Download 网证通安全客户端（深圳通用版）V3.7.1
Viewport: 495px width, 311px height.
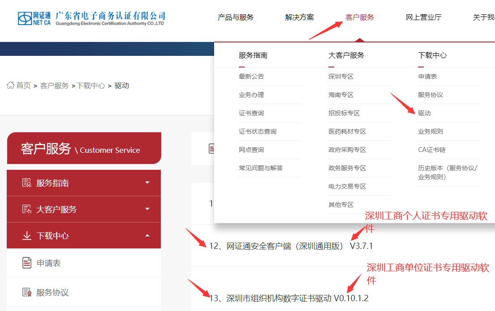click(x=291, y=246)
